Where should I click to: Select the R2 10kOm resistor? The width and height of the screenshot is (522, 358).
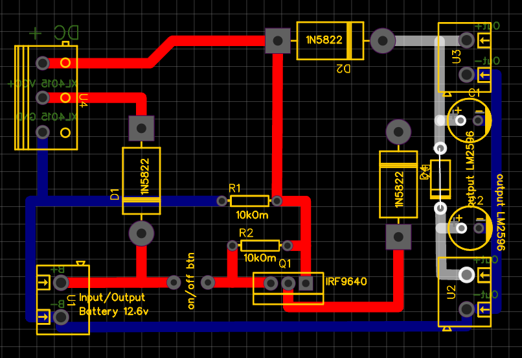260,246
